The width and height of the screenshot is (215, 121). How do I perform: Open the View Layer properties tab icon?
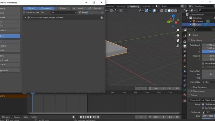pos(185,51)
